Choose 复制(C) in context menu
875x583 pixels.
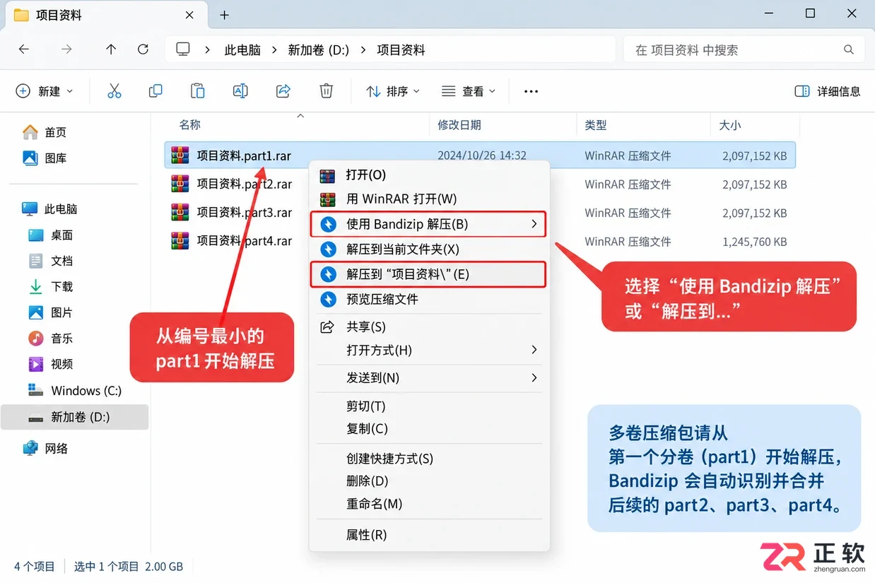click(428, 428)
